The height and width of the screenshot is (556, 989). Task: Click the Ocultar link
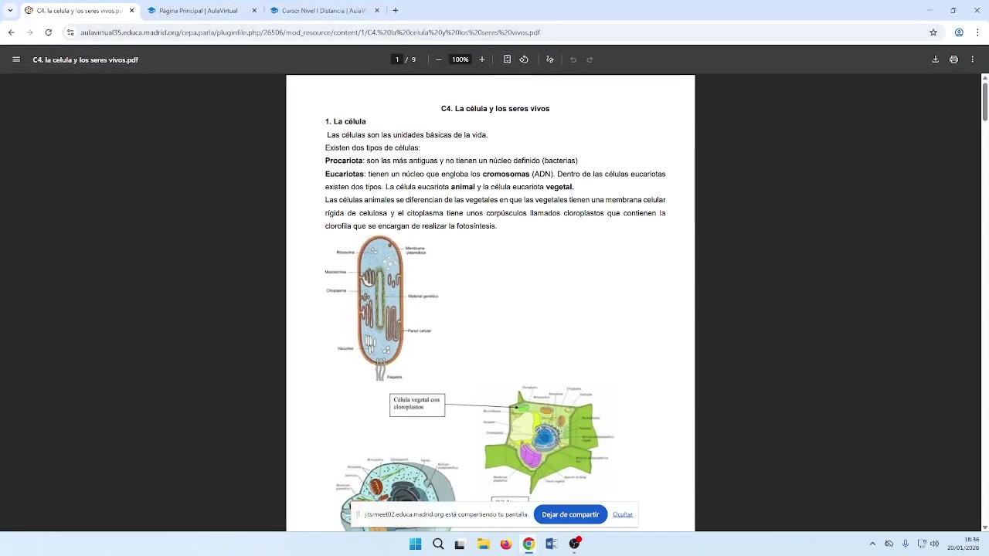tap(623, 514)
